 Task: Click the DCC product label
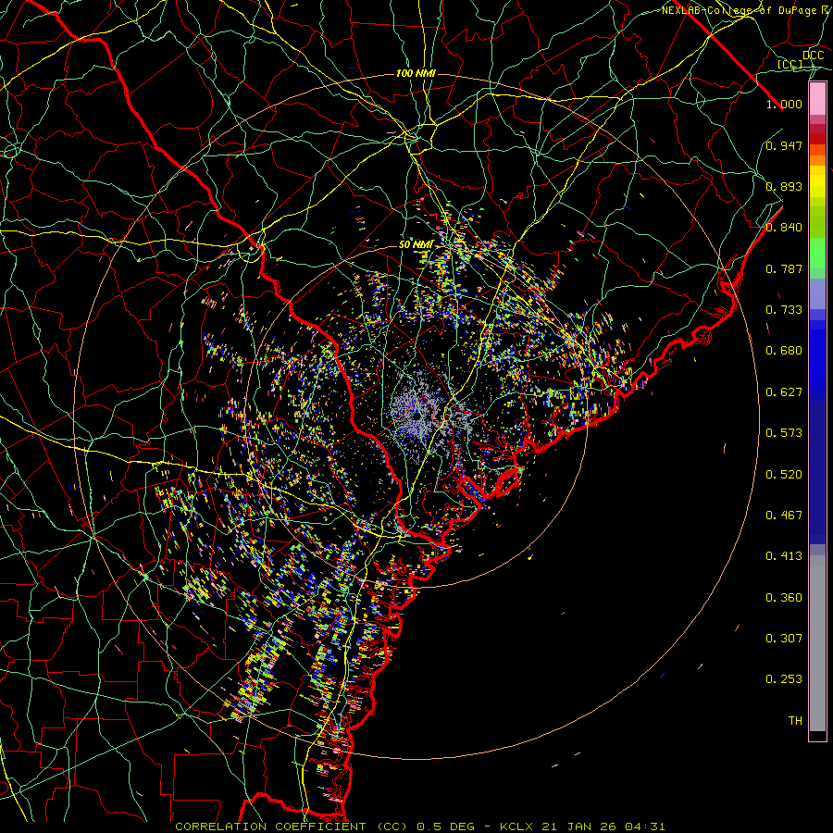tap(813, 56)
